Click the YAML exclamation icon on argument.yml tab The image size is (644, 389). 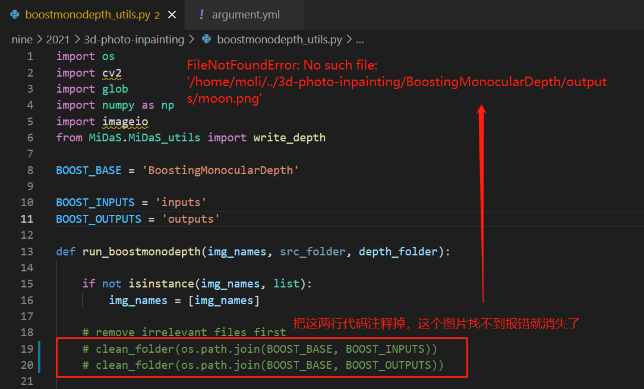[x=201, y=15]
